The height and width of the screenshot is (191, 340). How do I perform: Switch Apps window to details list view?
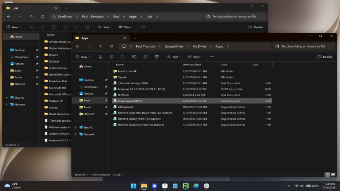(328, 174)
